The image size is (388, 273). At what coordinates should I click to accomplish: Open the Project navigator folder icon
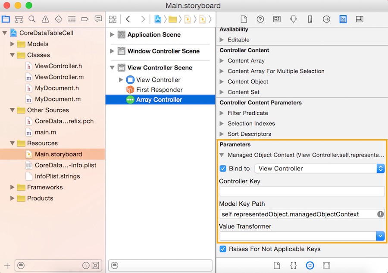6,19
